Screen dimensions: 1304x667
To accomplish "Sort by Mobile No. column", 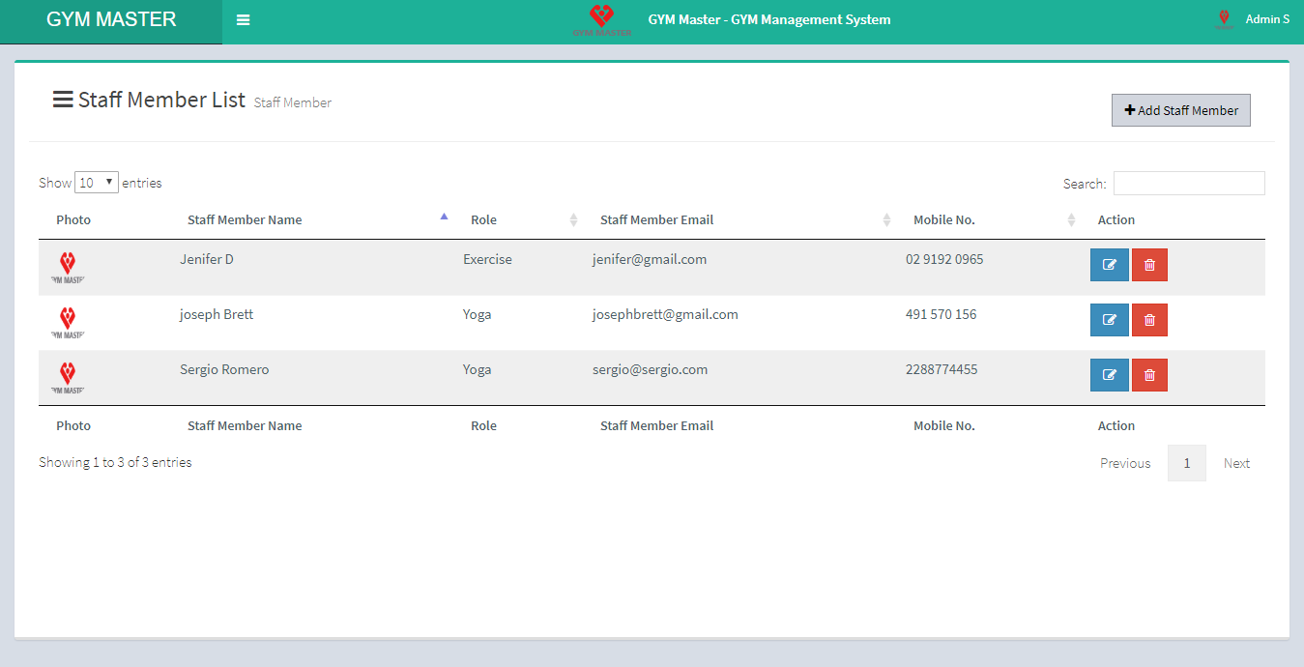I will 943,220.
